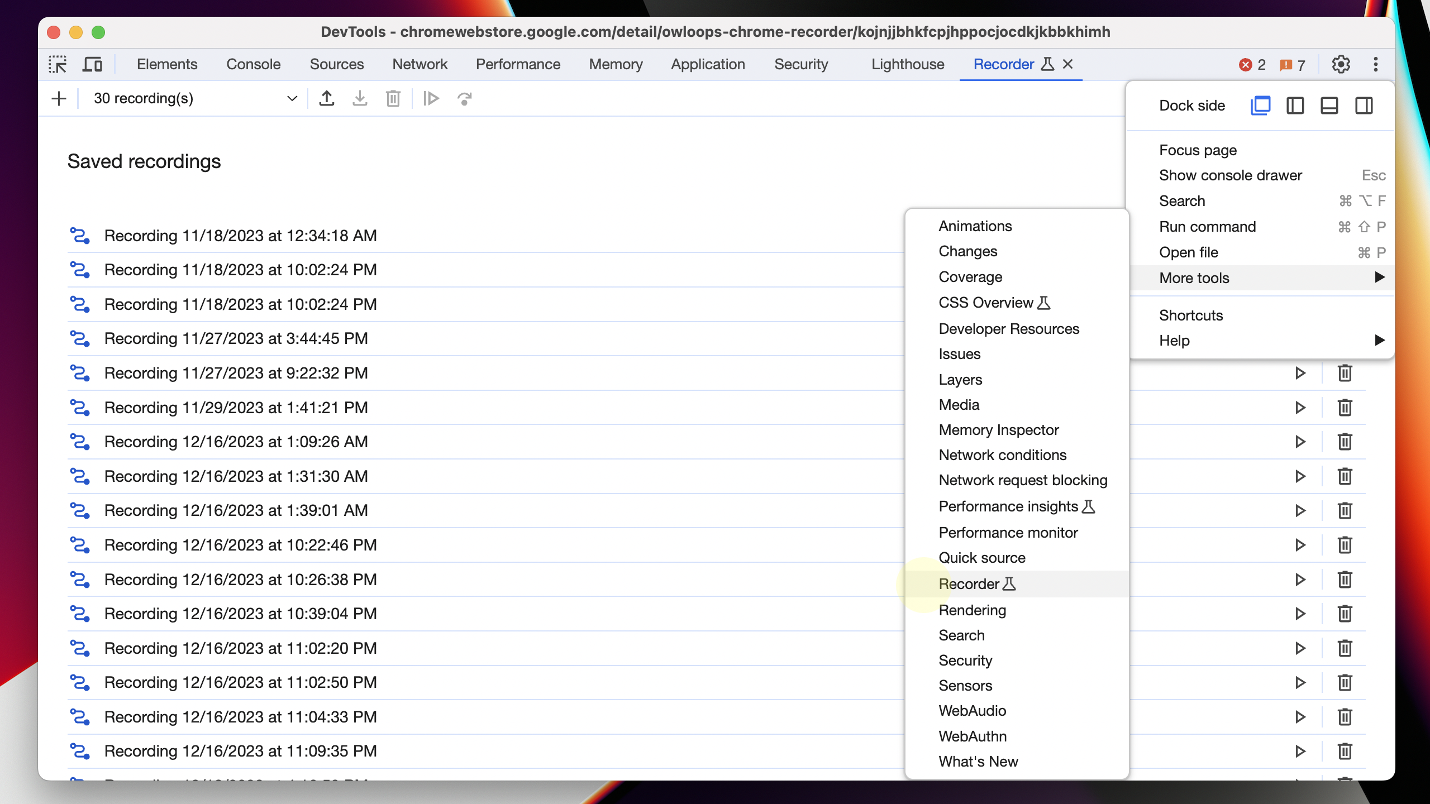The image size is (1430, 804).
Task: Delete current recording via toolbar trash icon
Action: point(393,99)
